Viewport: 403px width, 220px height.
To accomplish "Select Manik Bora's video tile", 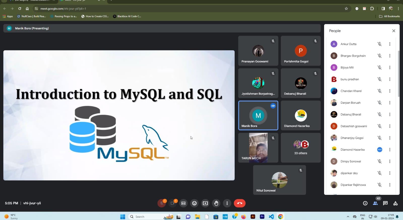I will pos(258,116).
